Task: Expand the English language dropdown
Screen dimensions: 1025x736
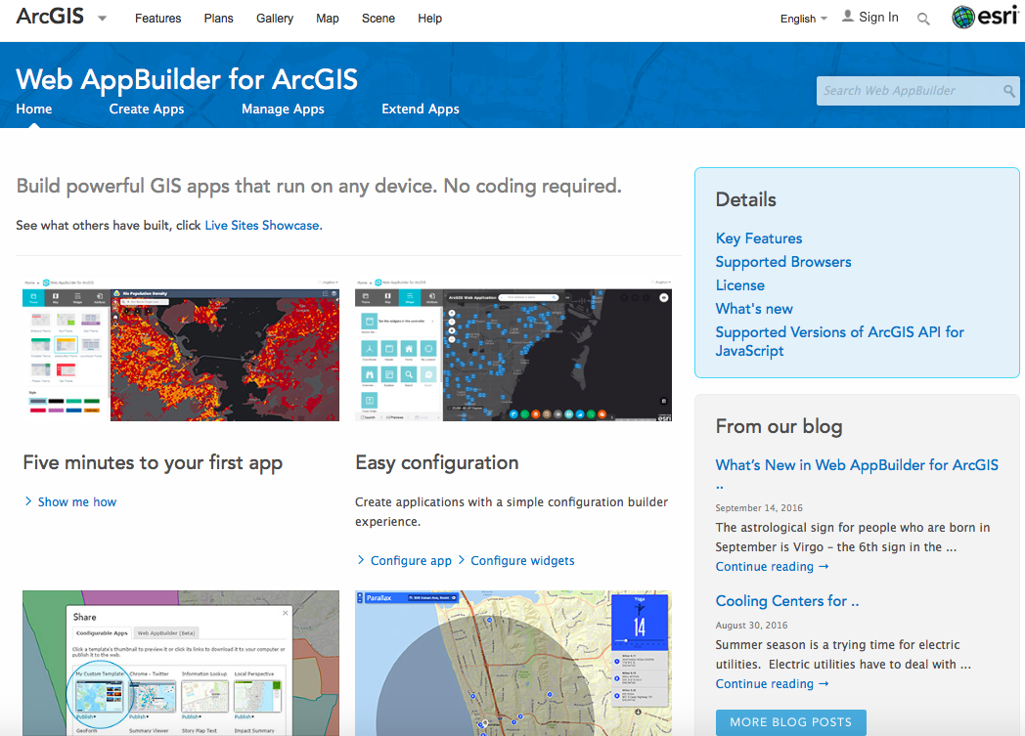Action: [803, 19]
